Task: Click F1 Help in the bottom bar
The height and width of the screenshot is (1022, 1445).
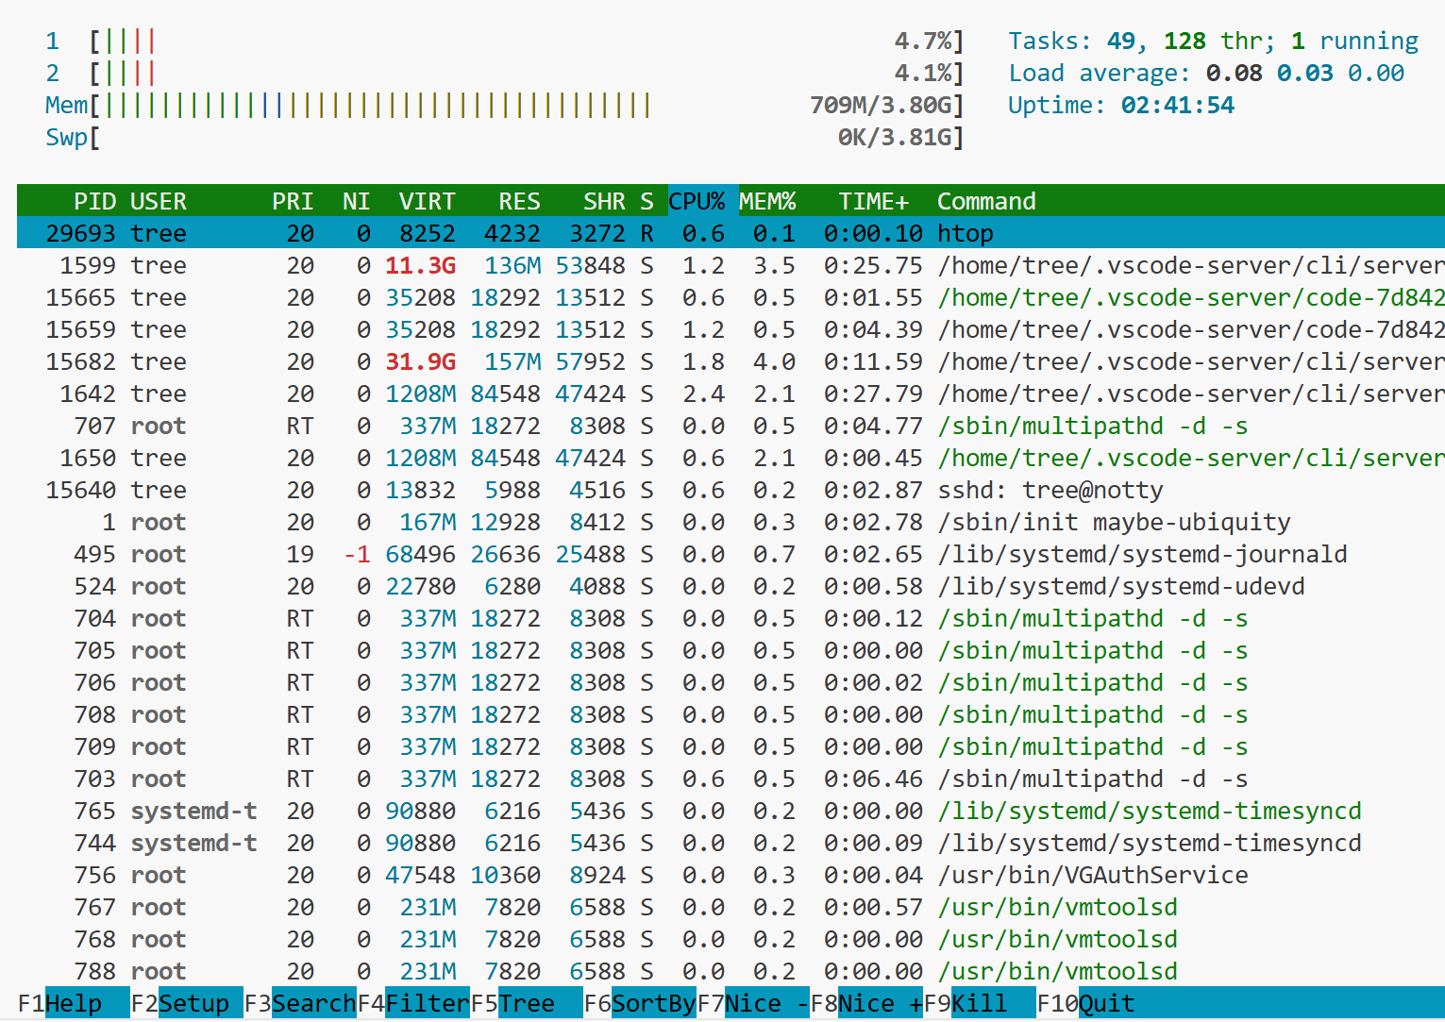Action: [x=73, y=1003]
